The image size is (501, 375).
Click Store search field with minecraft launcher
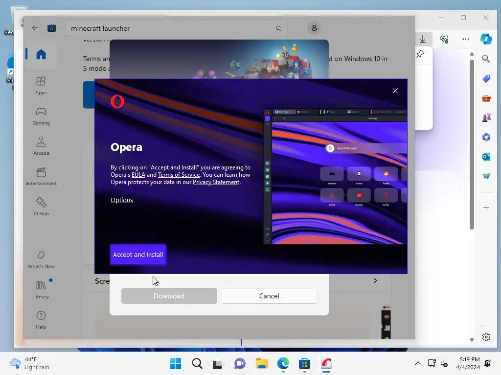pyautogui.click(x=176, y=28)
